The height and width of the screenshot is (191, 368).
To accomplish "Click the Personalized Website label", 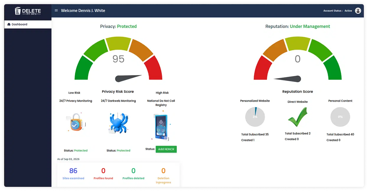I will coord(255,101).
